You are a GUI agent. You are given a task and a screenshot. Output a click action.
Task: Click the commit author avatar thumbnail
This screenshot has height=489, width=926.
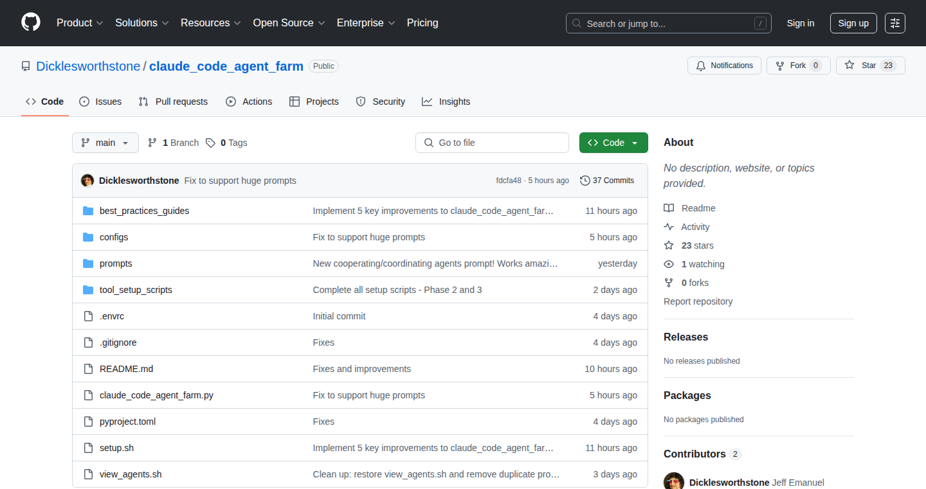(87, 181)
